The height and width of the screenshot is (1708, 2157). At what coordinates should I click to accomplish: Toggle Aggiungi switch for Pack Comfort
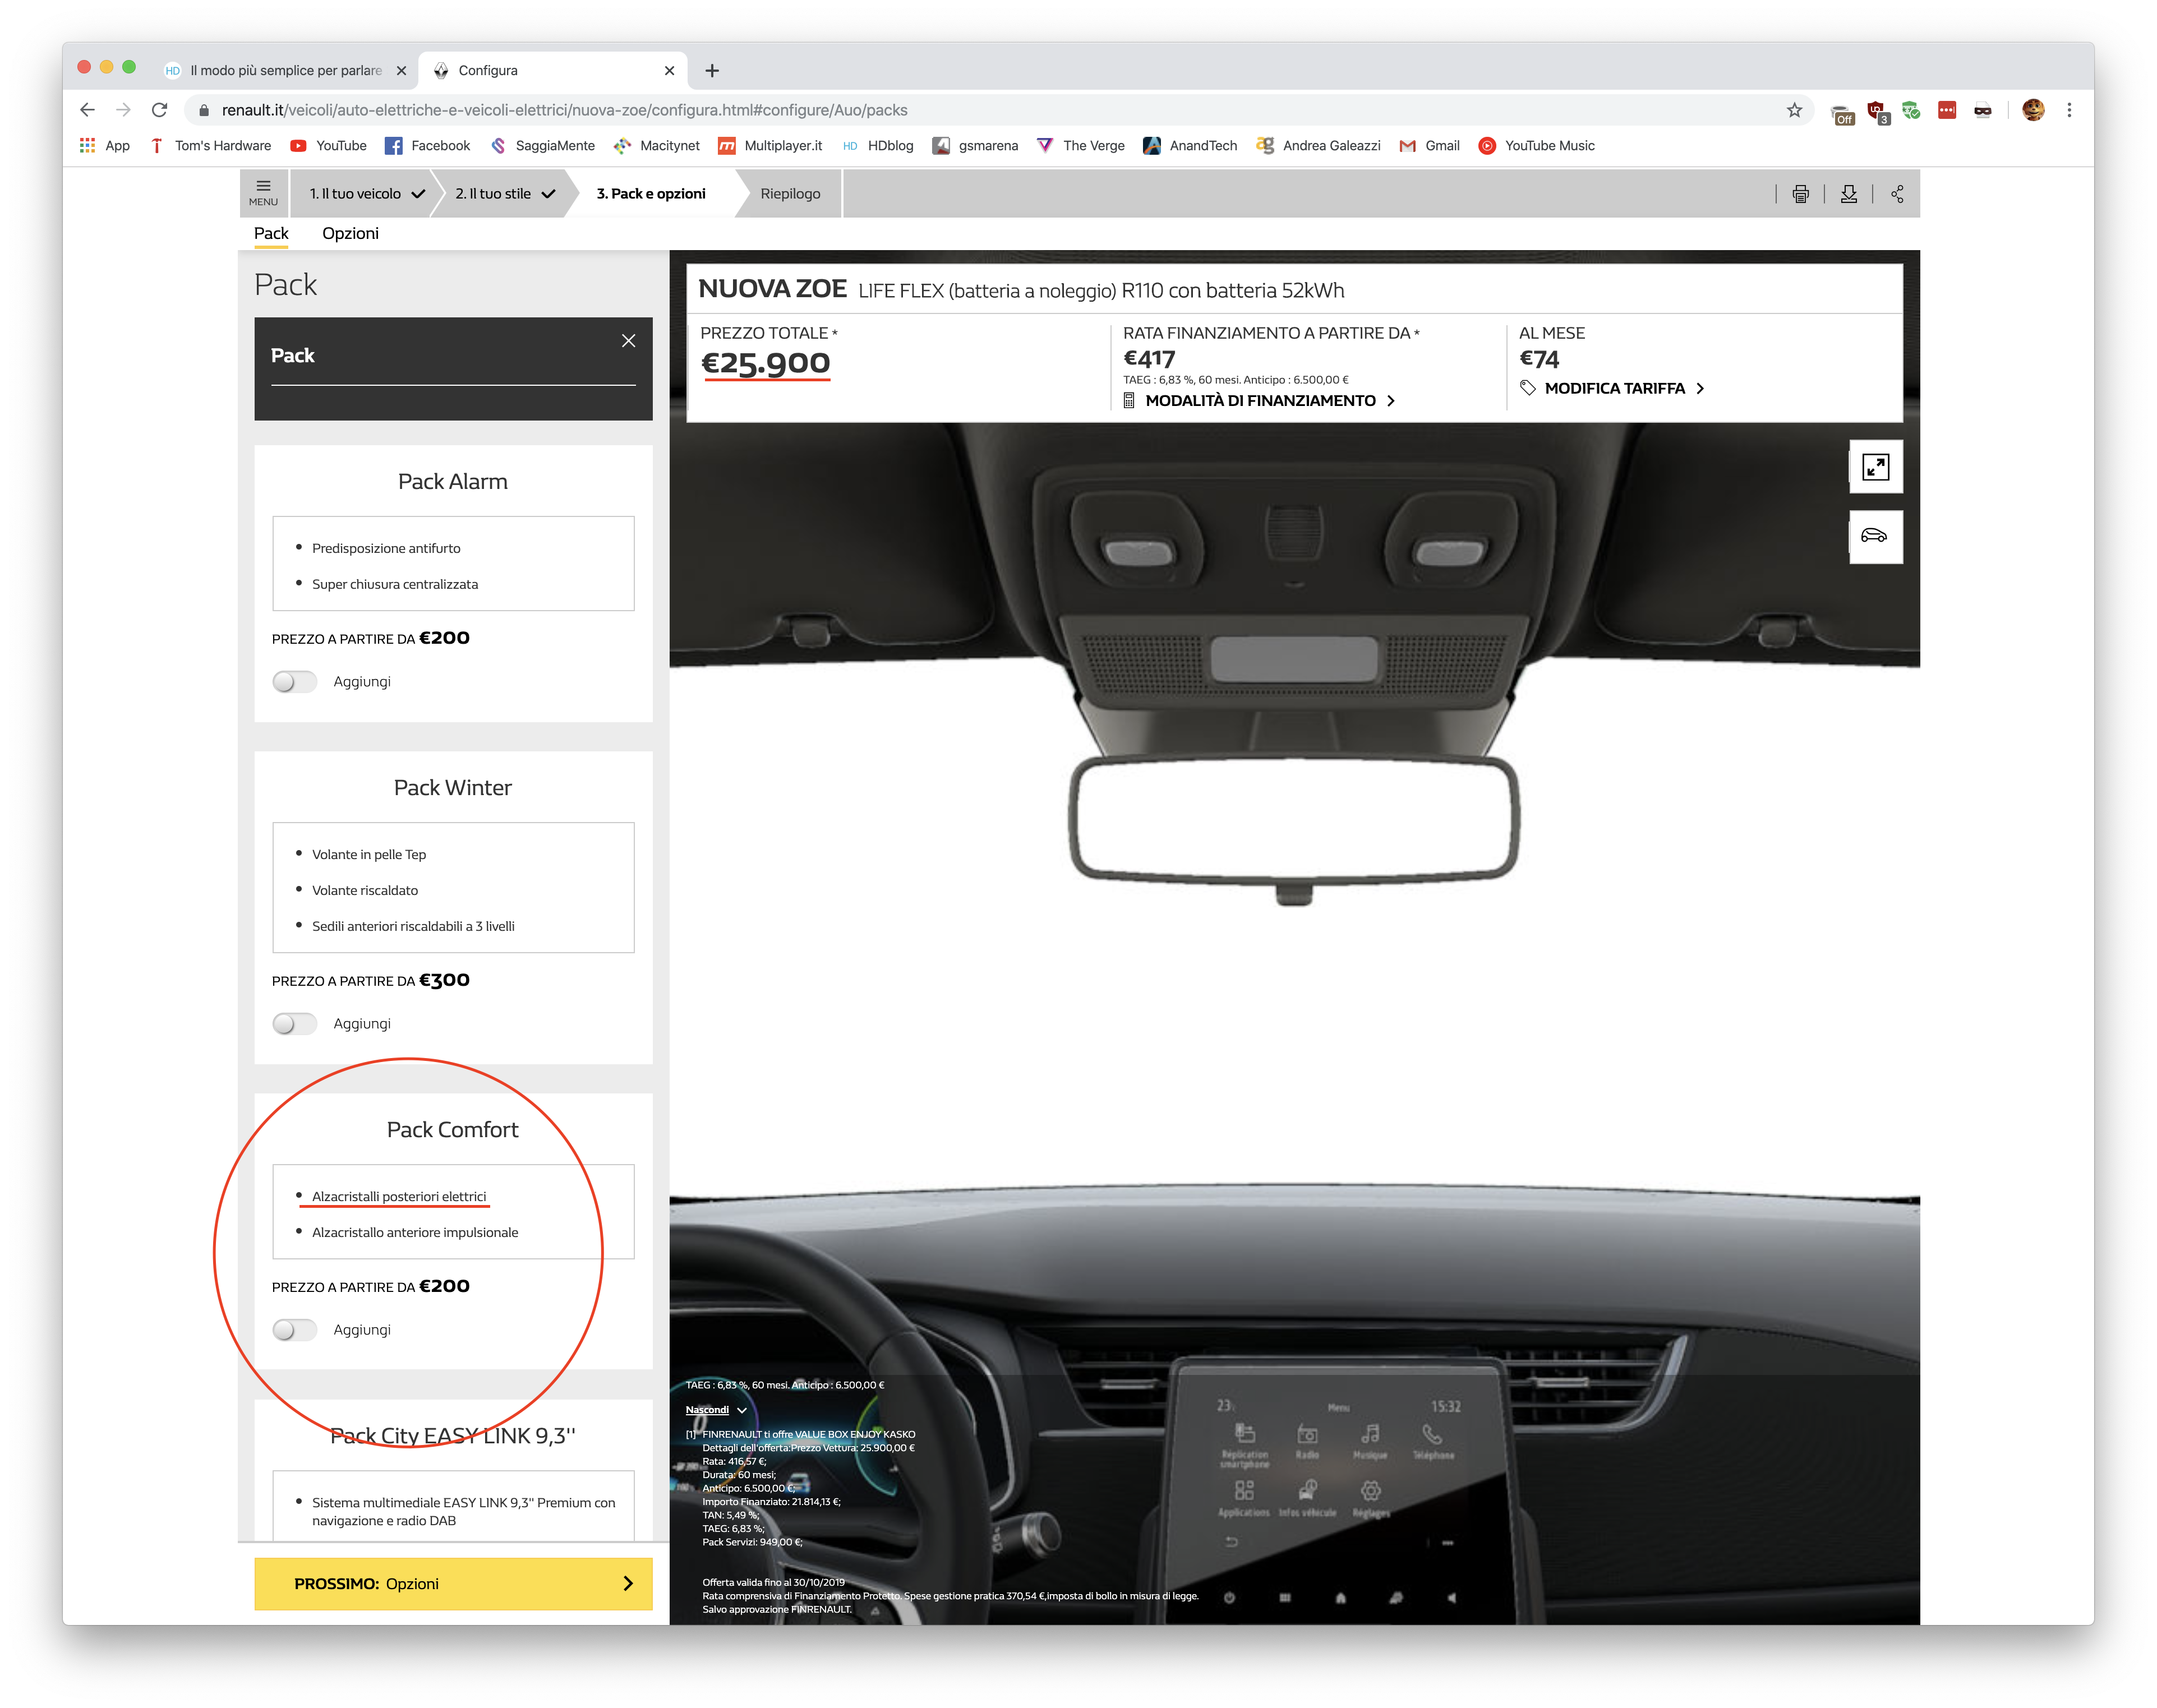pyautogui.click(x=294, y=1330)
